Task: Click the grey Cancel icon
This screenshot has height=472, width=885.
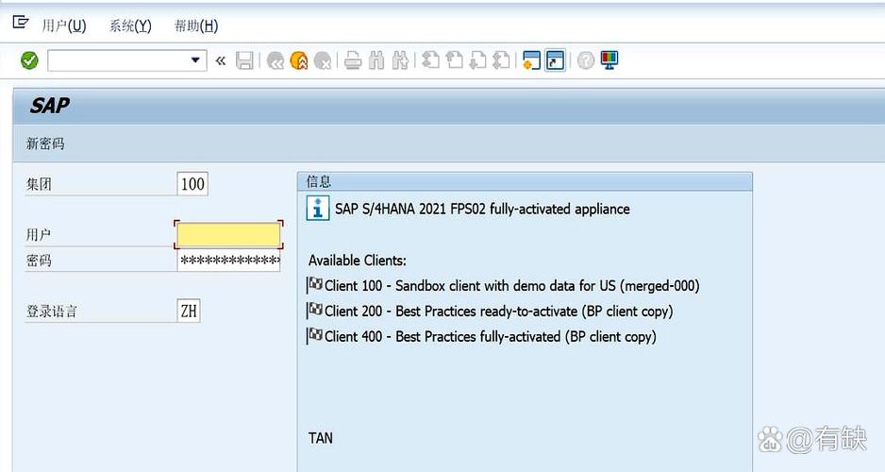Action: [x=323, y=59]
